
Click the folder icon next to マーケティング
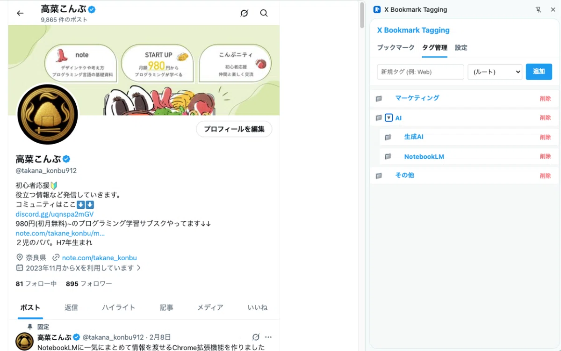379,99
